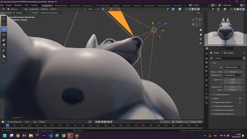Activate the 3D Cursor tool

[x=4, y=24]
